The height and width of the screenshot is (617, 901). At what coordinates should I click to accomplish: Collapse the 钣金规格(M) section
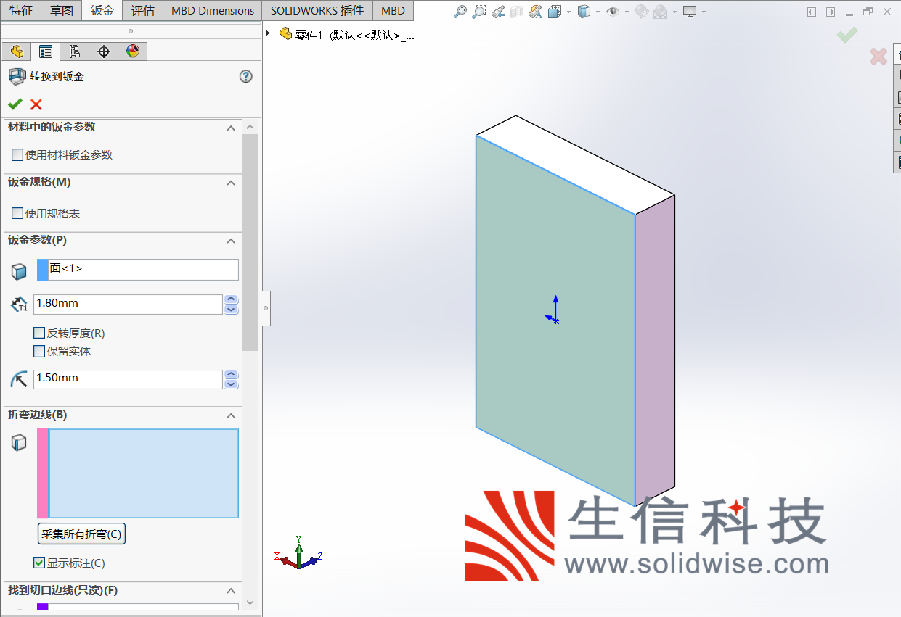[x=231, y=183]
